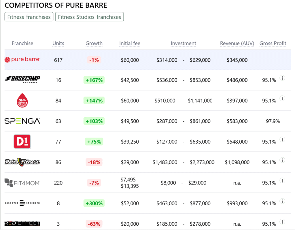Select the +103% growth badge
The height and width of the screenshot is (230, 295).
point(94,121)
